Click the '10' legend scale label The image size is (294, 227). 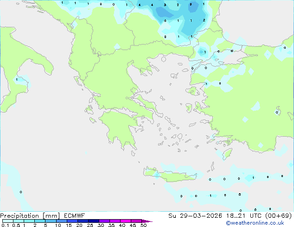coord(58,225)
